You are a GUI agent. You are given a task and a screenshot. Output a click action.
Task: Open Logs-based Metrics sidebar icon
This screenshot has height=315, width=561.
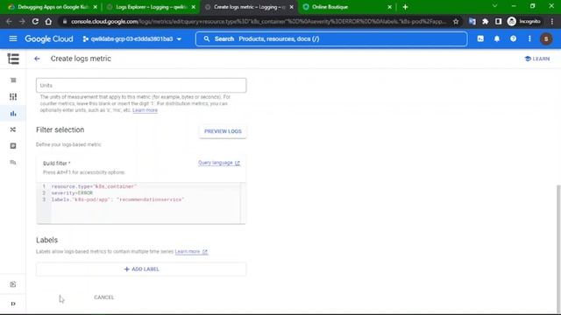(x=13, y=114)
